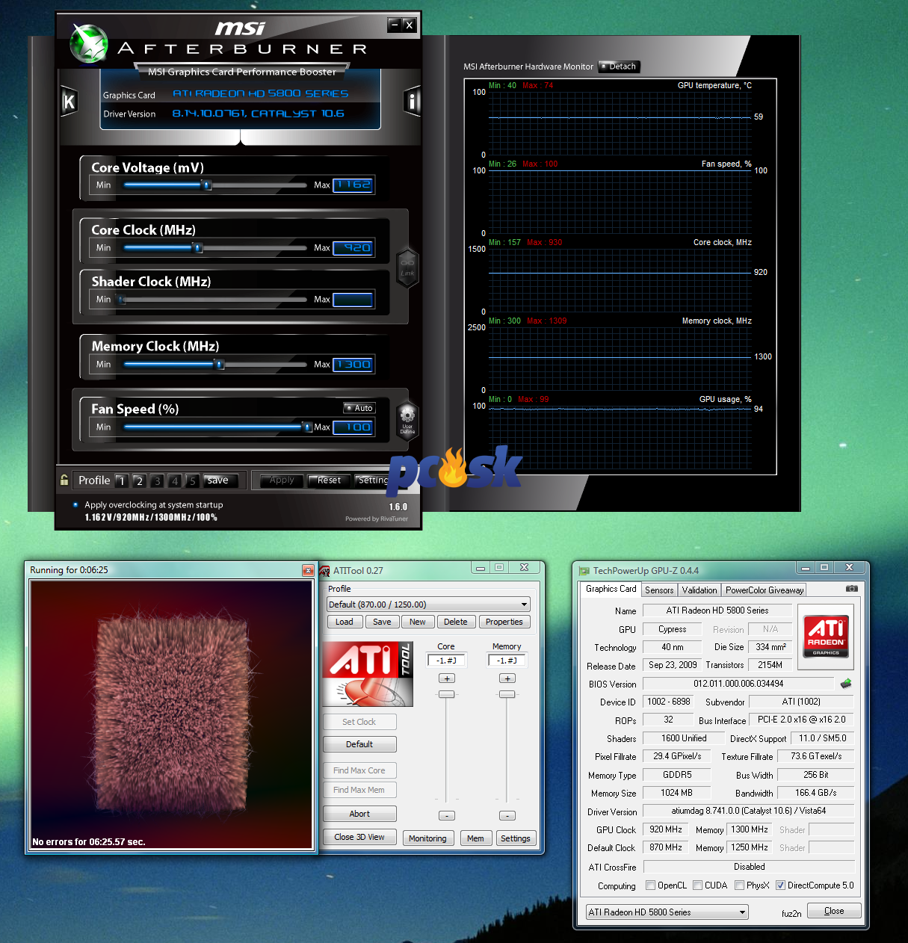
Task: Click the Memory plus button in ATITool
Action: 507,678
